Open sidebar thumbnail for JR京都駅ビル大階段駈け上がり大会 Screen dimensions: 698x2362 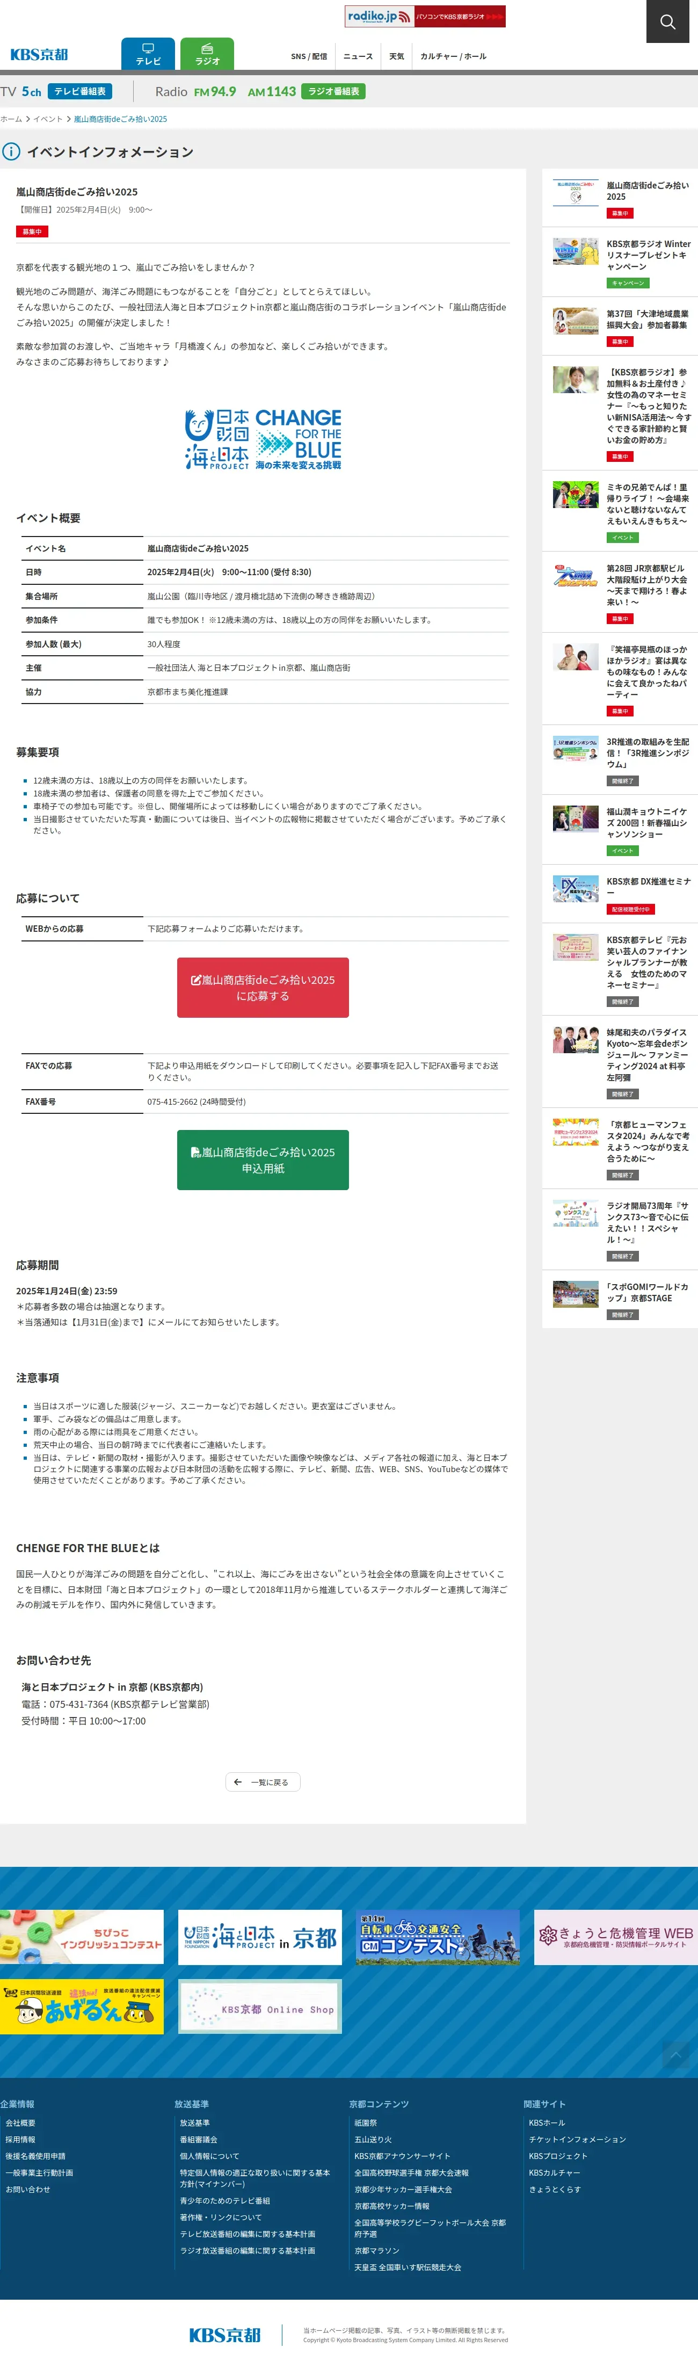[576, 576]
